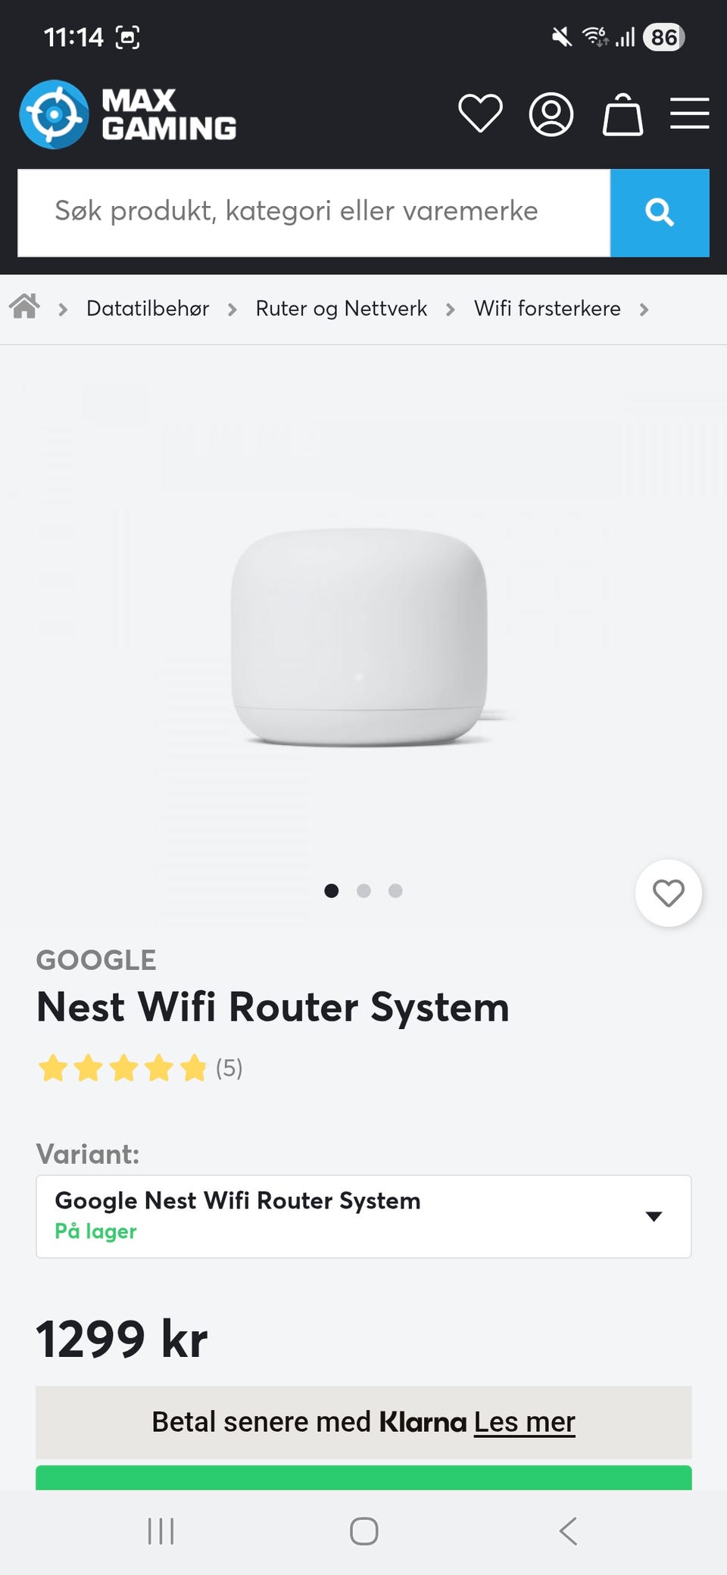The height and width of the screenshot is (1575, 727).
Task: Open the Datatilbehør breadcrumb
Action: (x=148, y=308)
